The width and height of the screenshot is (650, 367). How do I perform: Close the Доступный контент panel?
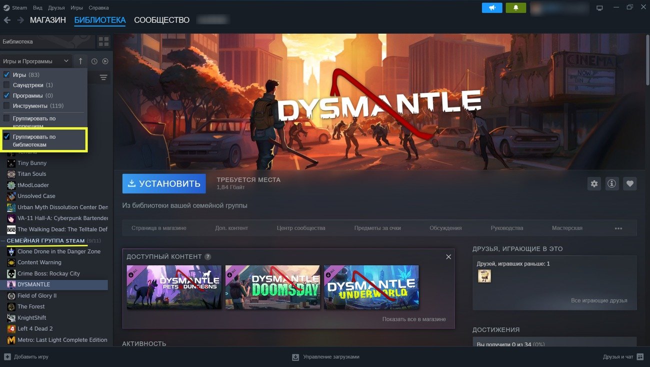448,256
